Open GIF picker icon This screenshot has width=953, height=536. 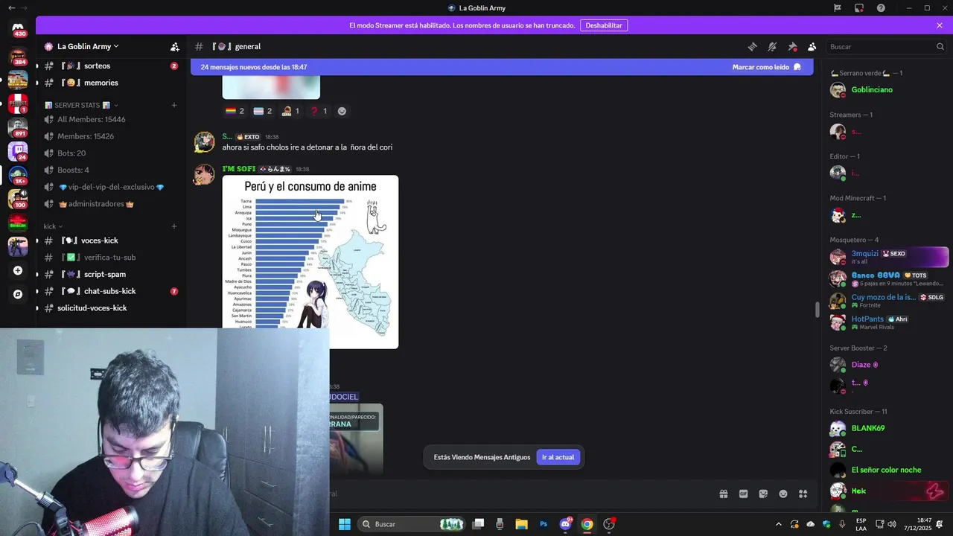point(743,494)
